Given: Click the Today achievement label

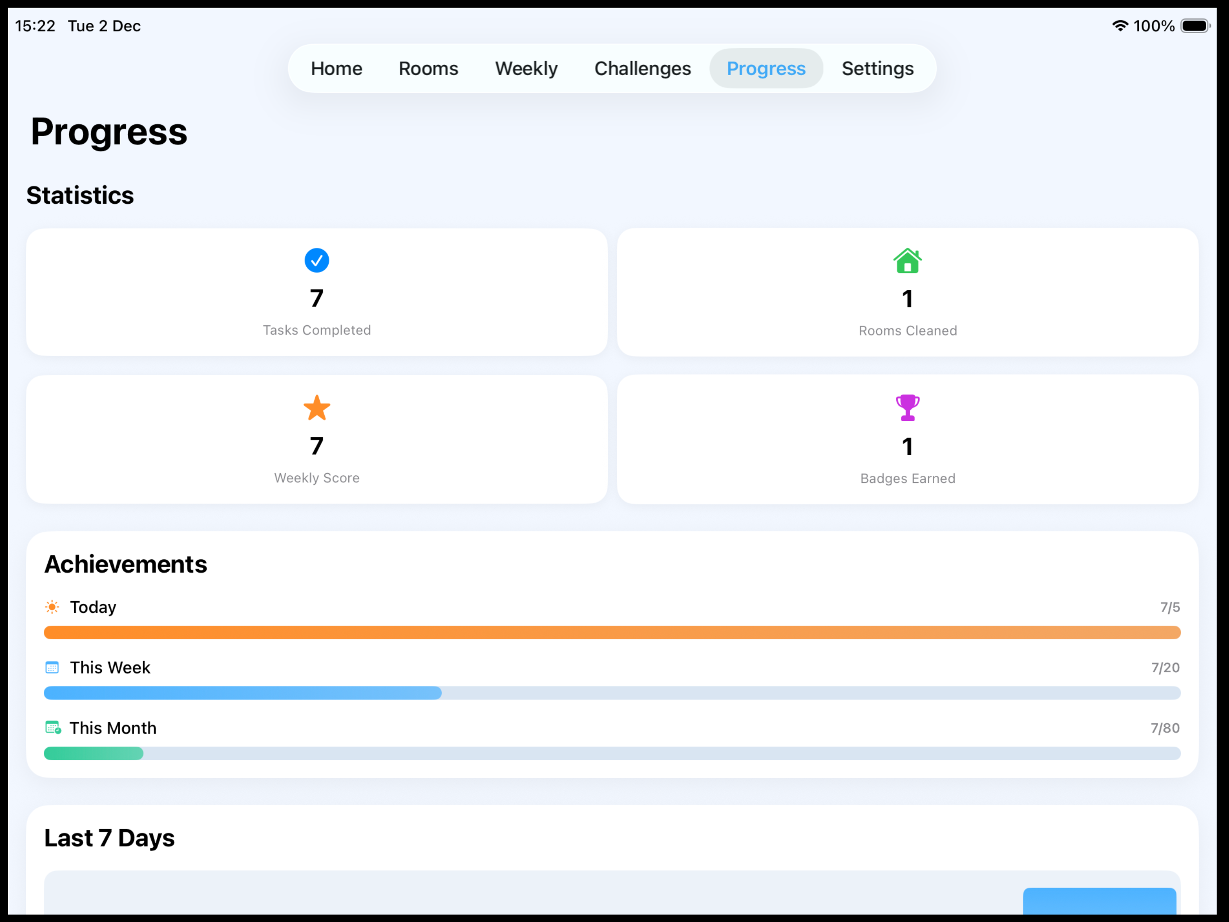Looking at the screenshot, I should pyautogui.click(x=93, y=608).
